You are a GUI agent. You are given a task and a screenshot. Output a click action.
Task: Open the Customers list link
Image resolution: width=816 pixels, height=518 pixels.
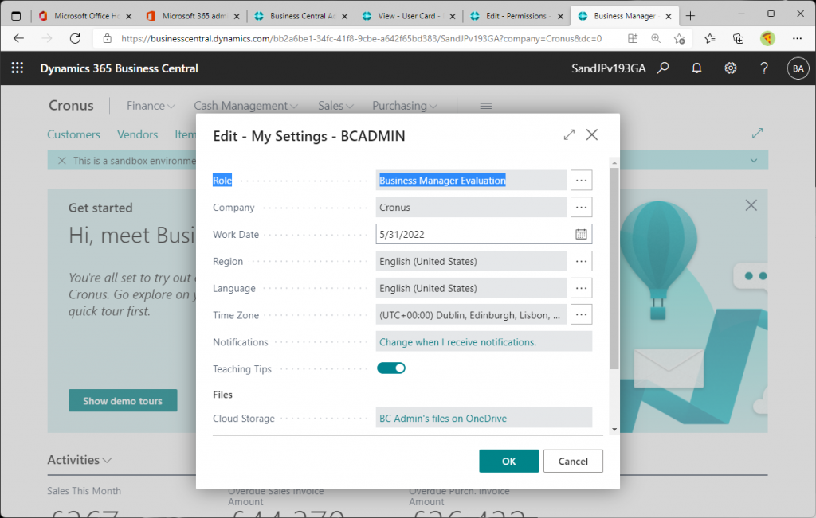(73, 134)
